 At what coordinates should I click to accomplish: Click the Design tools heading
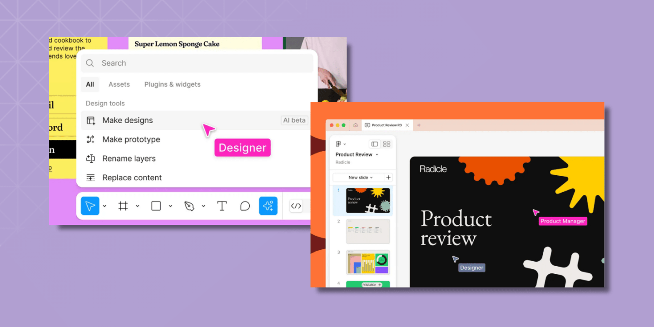[x=105, y=104]
